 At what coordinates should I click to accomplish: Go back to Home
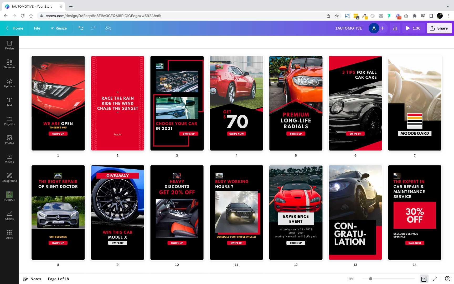(15, 28)
